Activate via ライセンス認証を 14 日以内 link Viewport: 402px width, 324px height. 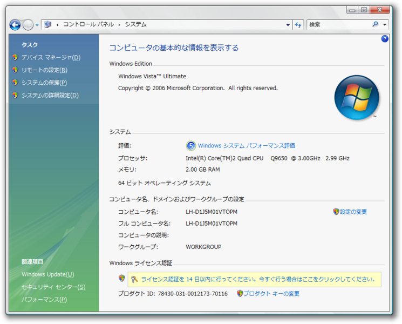258,279
